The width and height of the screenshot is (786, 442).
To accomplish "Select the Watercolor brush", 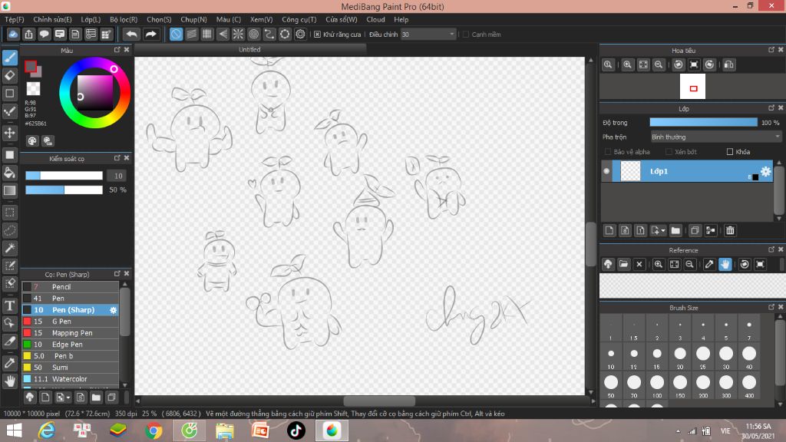I will pyautogui.click(x=70, y=379).
